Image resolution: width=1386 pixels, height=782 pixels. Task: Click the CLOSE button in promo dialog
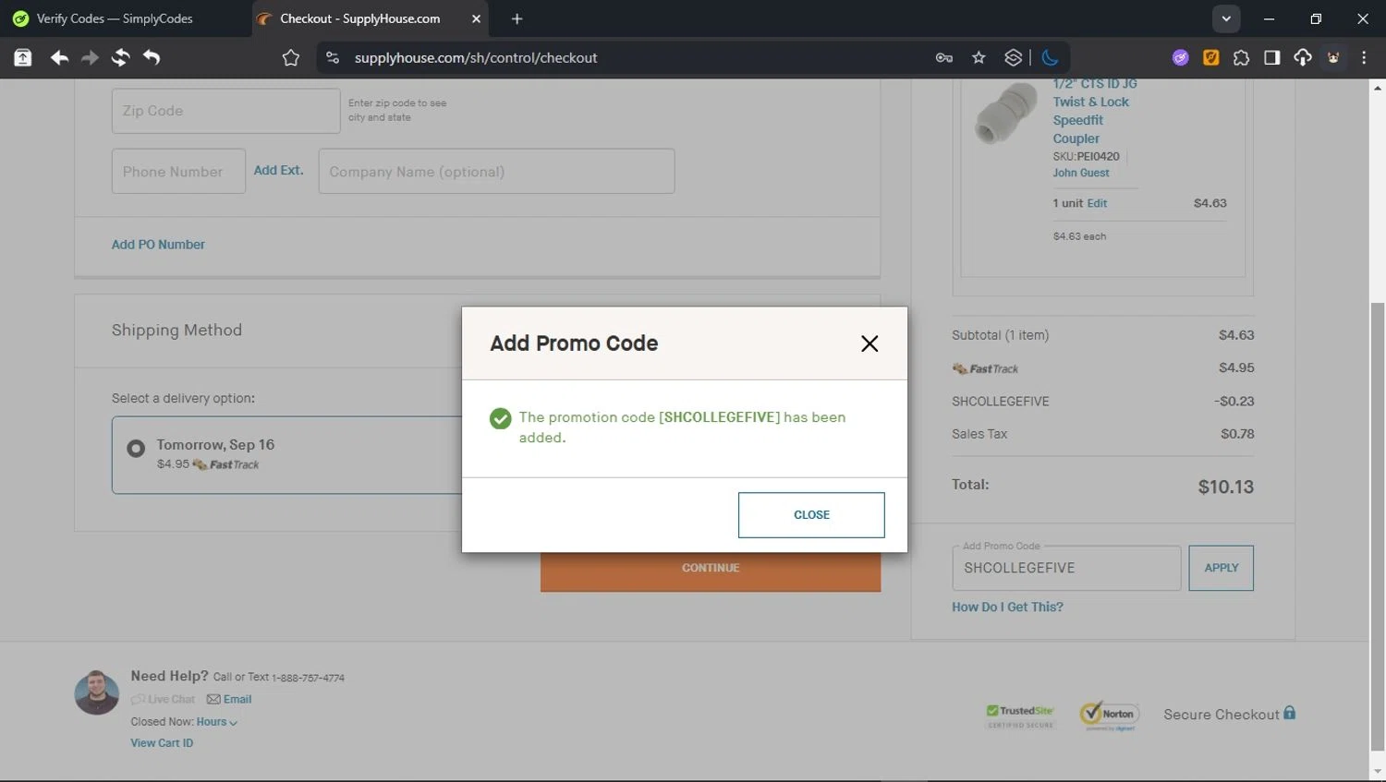[810, 515]
